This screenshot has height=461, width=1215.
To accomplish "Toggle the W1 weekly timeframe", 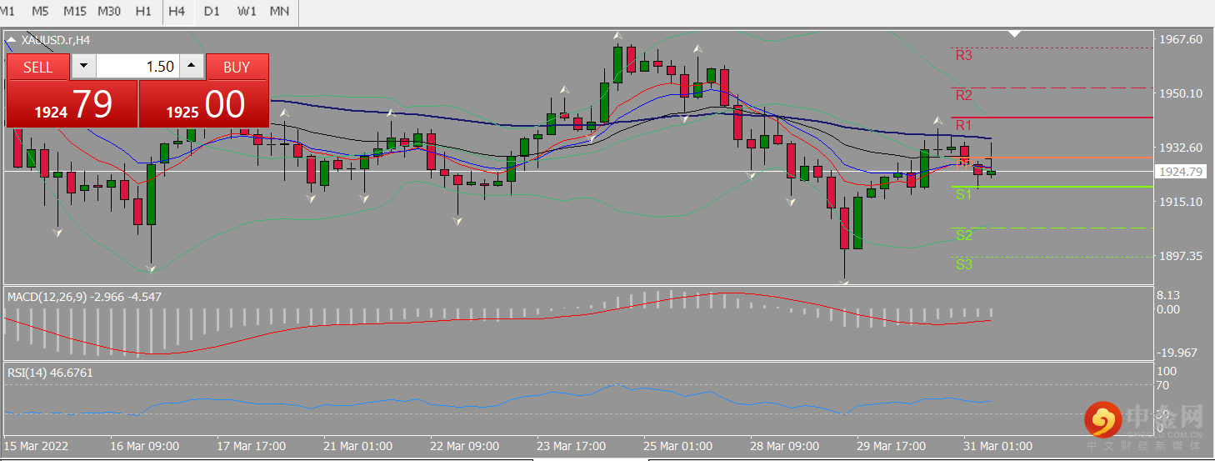I will pyautogui.click(x=247, y=12).
